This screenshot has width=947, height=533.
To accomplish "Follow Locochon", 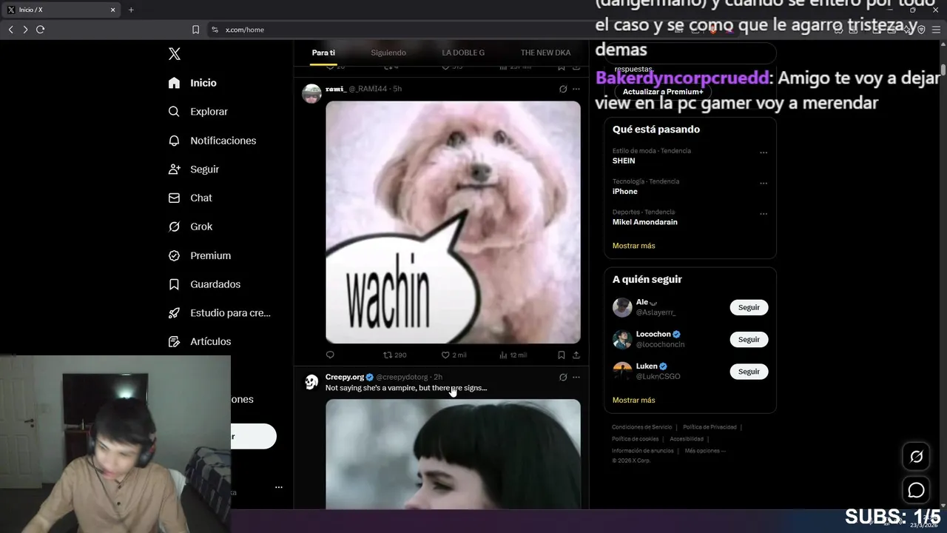I will click(749, 339).
